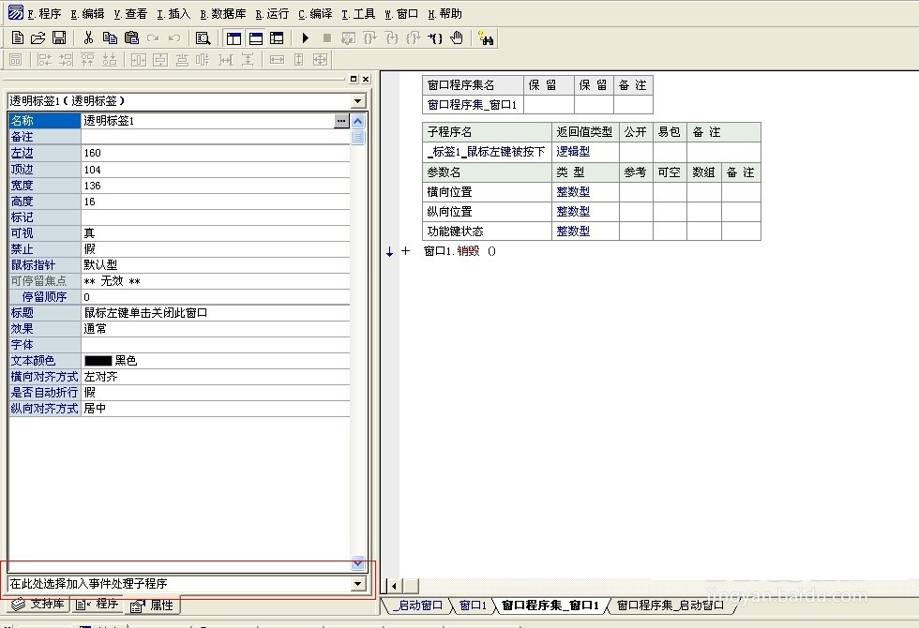This screenshot has width=919, height=628.
Task: Click the black 文本颜色 color swatch
Action: point(98,361)
